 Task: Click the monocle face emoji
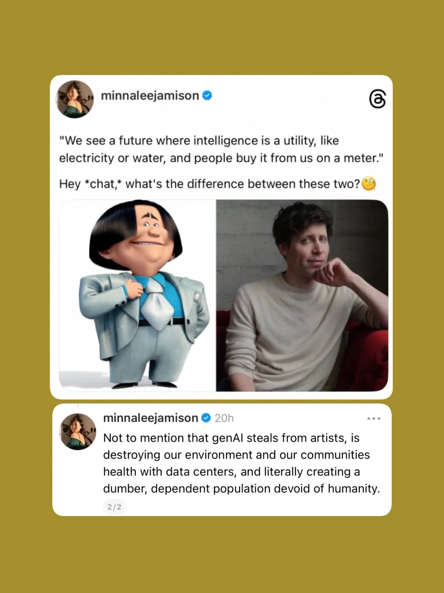click(369, 184)
